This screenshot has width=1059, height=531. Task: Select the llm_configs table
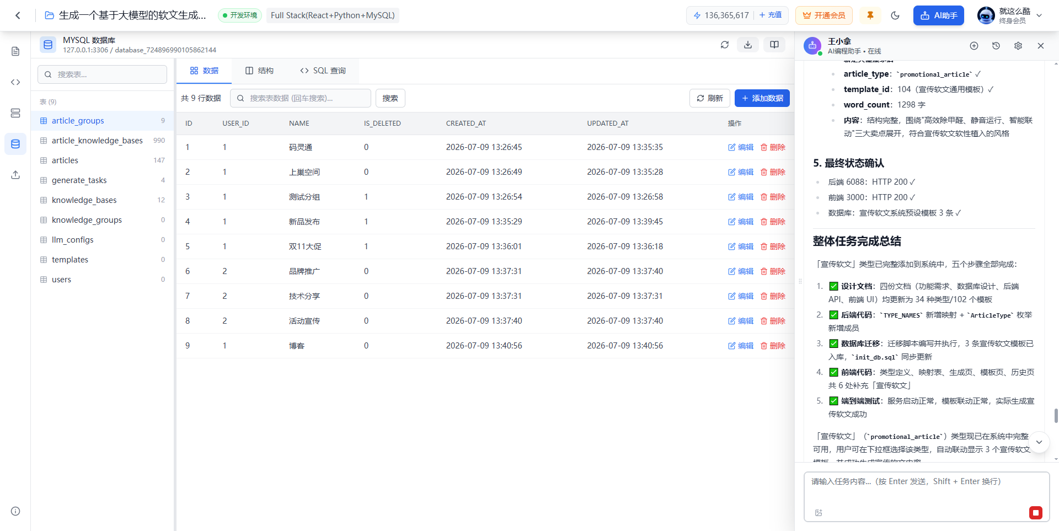click(103, 240)
